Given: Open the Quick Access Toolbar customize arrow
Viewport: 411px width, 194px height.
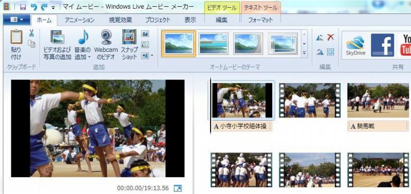Looking at the screenshot, I should [x=53, y=7].
